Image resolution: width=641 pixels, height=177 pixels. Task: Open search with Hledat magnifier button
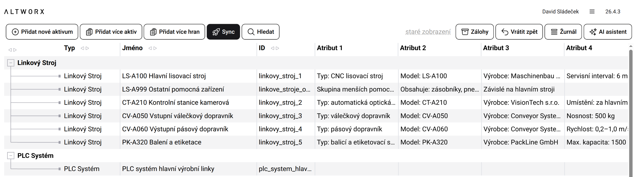coord(260,32)
